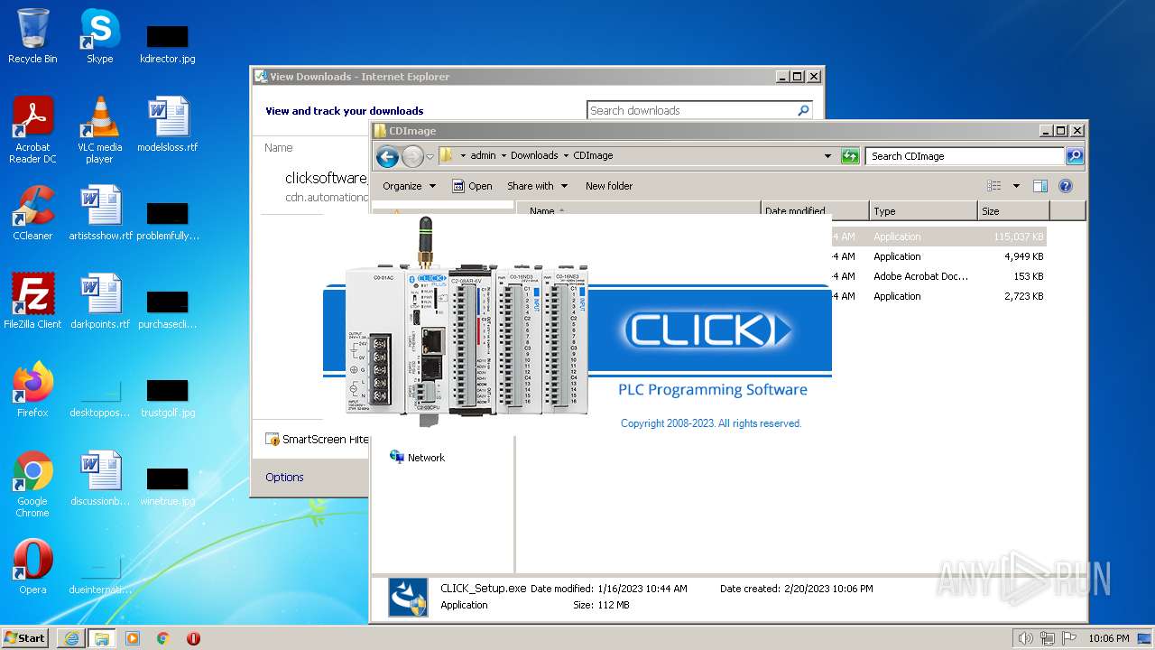Click the search magnifier in CDImage window
The height and width of the screenshot is (650, 1155).
pos(1074,156)
